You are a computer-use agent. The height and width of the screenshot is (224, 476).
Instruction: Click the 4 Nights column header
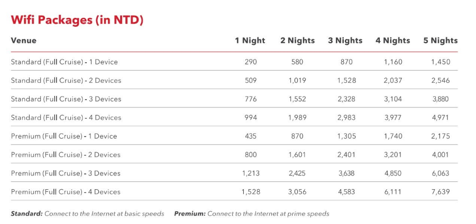392,41
